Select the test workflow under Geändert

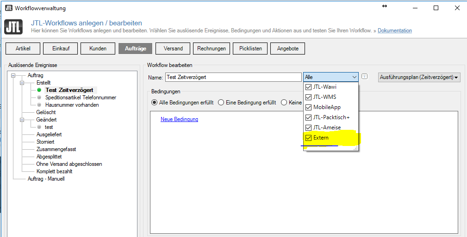pyautogui.click(x=49, y=127)
